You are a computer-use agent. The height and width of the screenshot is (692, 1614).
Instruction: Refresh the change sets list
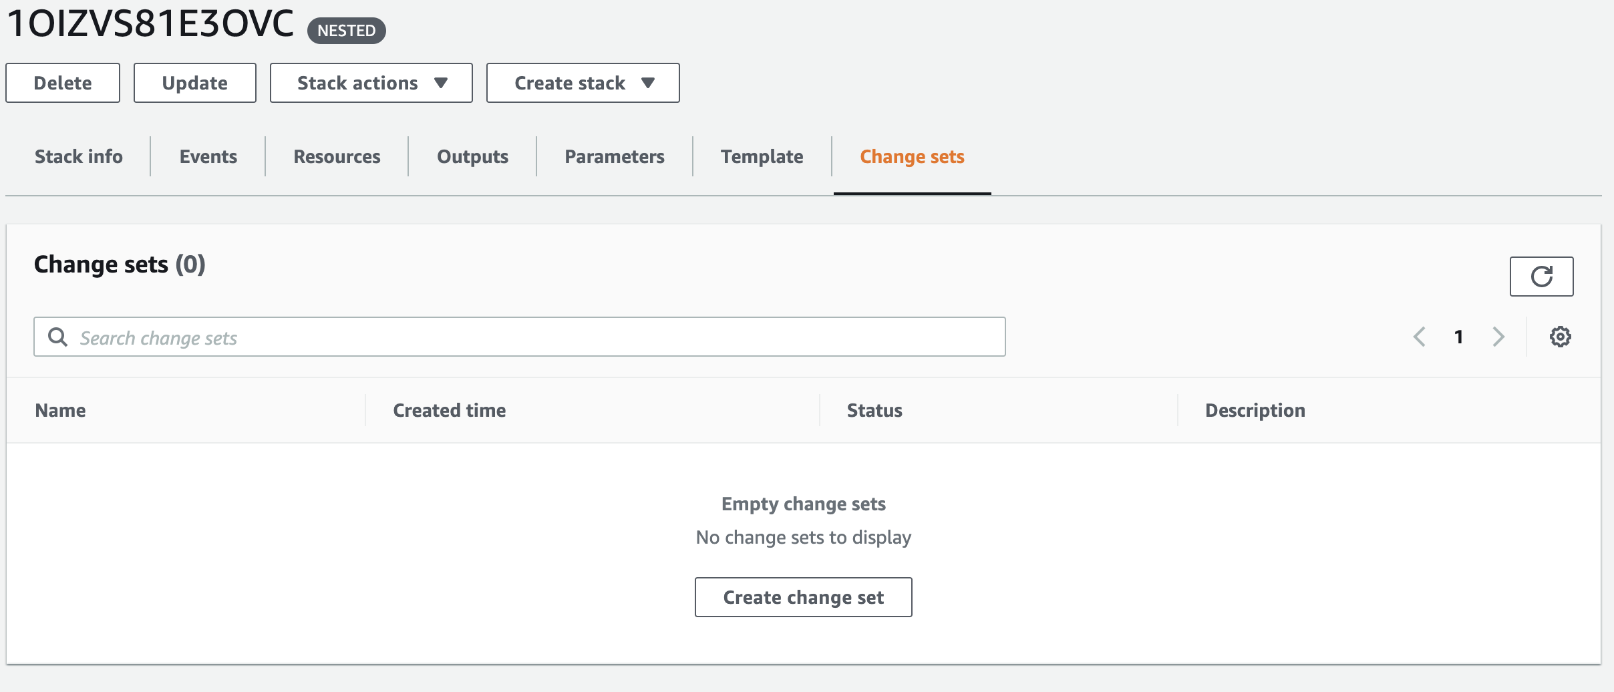tap(1542, 276)
